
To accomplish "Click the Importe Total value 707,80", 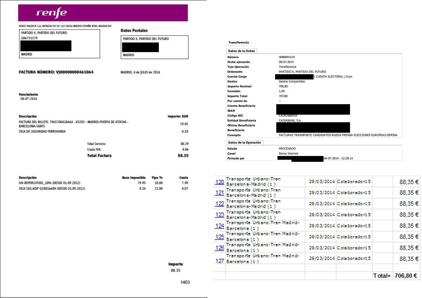I will (283, 96).
